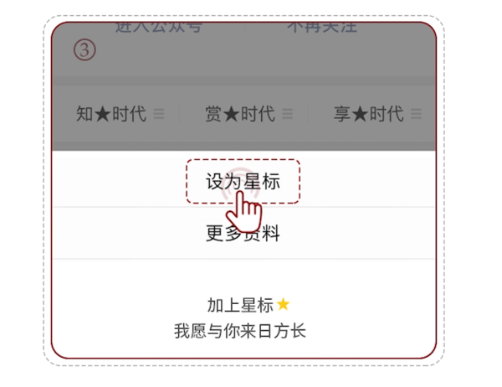Tap the 不再关注 link
502x387 pixels.
click(322, 27)
